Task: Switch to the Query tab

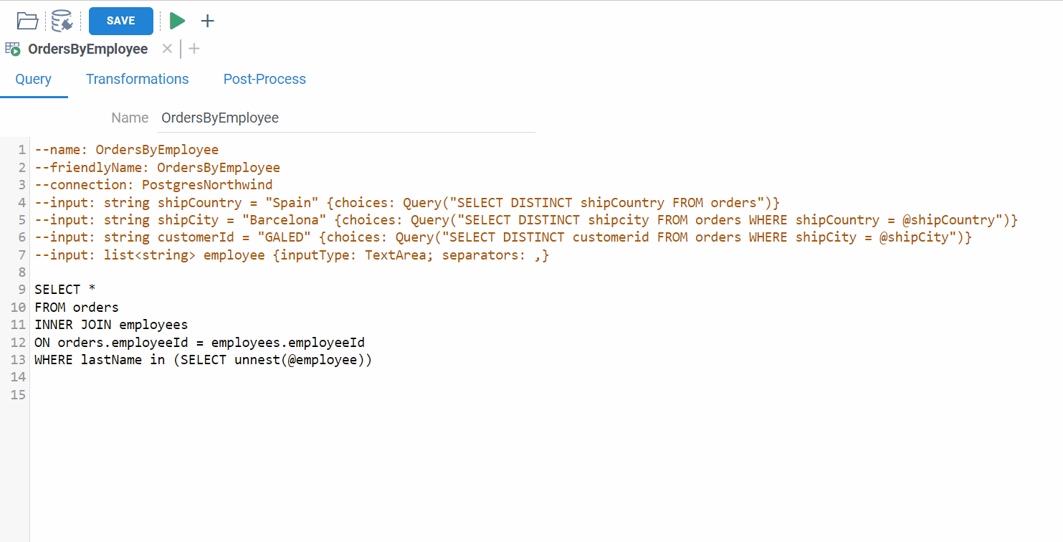Action: (x=33, y=80)
